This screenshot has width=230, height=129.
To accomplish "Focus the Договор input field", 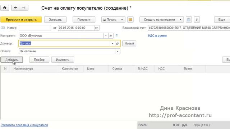I will tap(64, 43).
